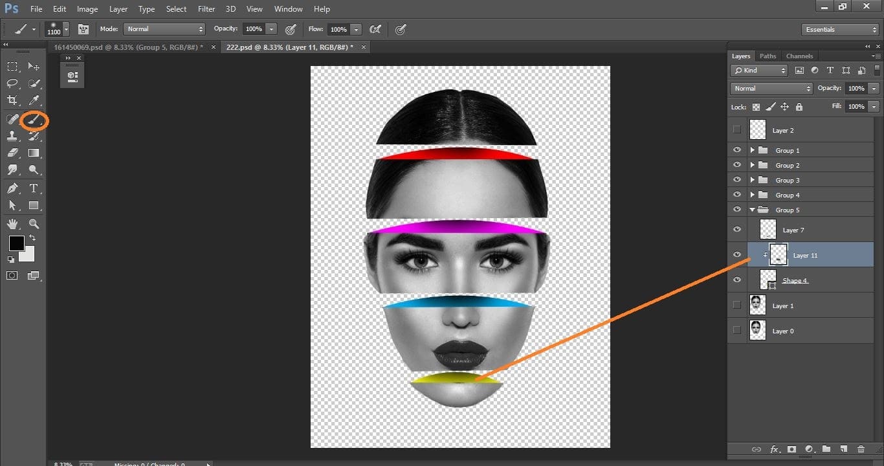The image size is (884, 466).
Task: Select the Eraser tool
Action: click(12, 153)
